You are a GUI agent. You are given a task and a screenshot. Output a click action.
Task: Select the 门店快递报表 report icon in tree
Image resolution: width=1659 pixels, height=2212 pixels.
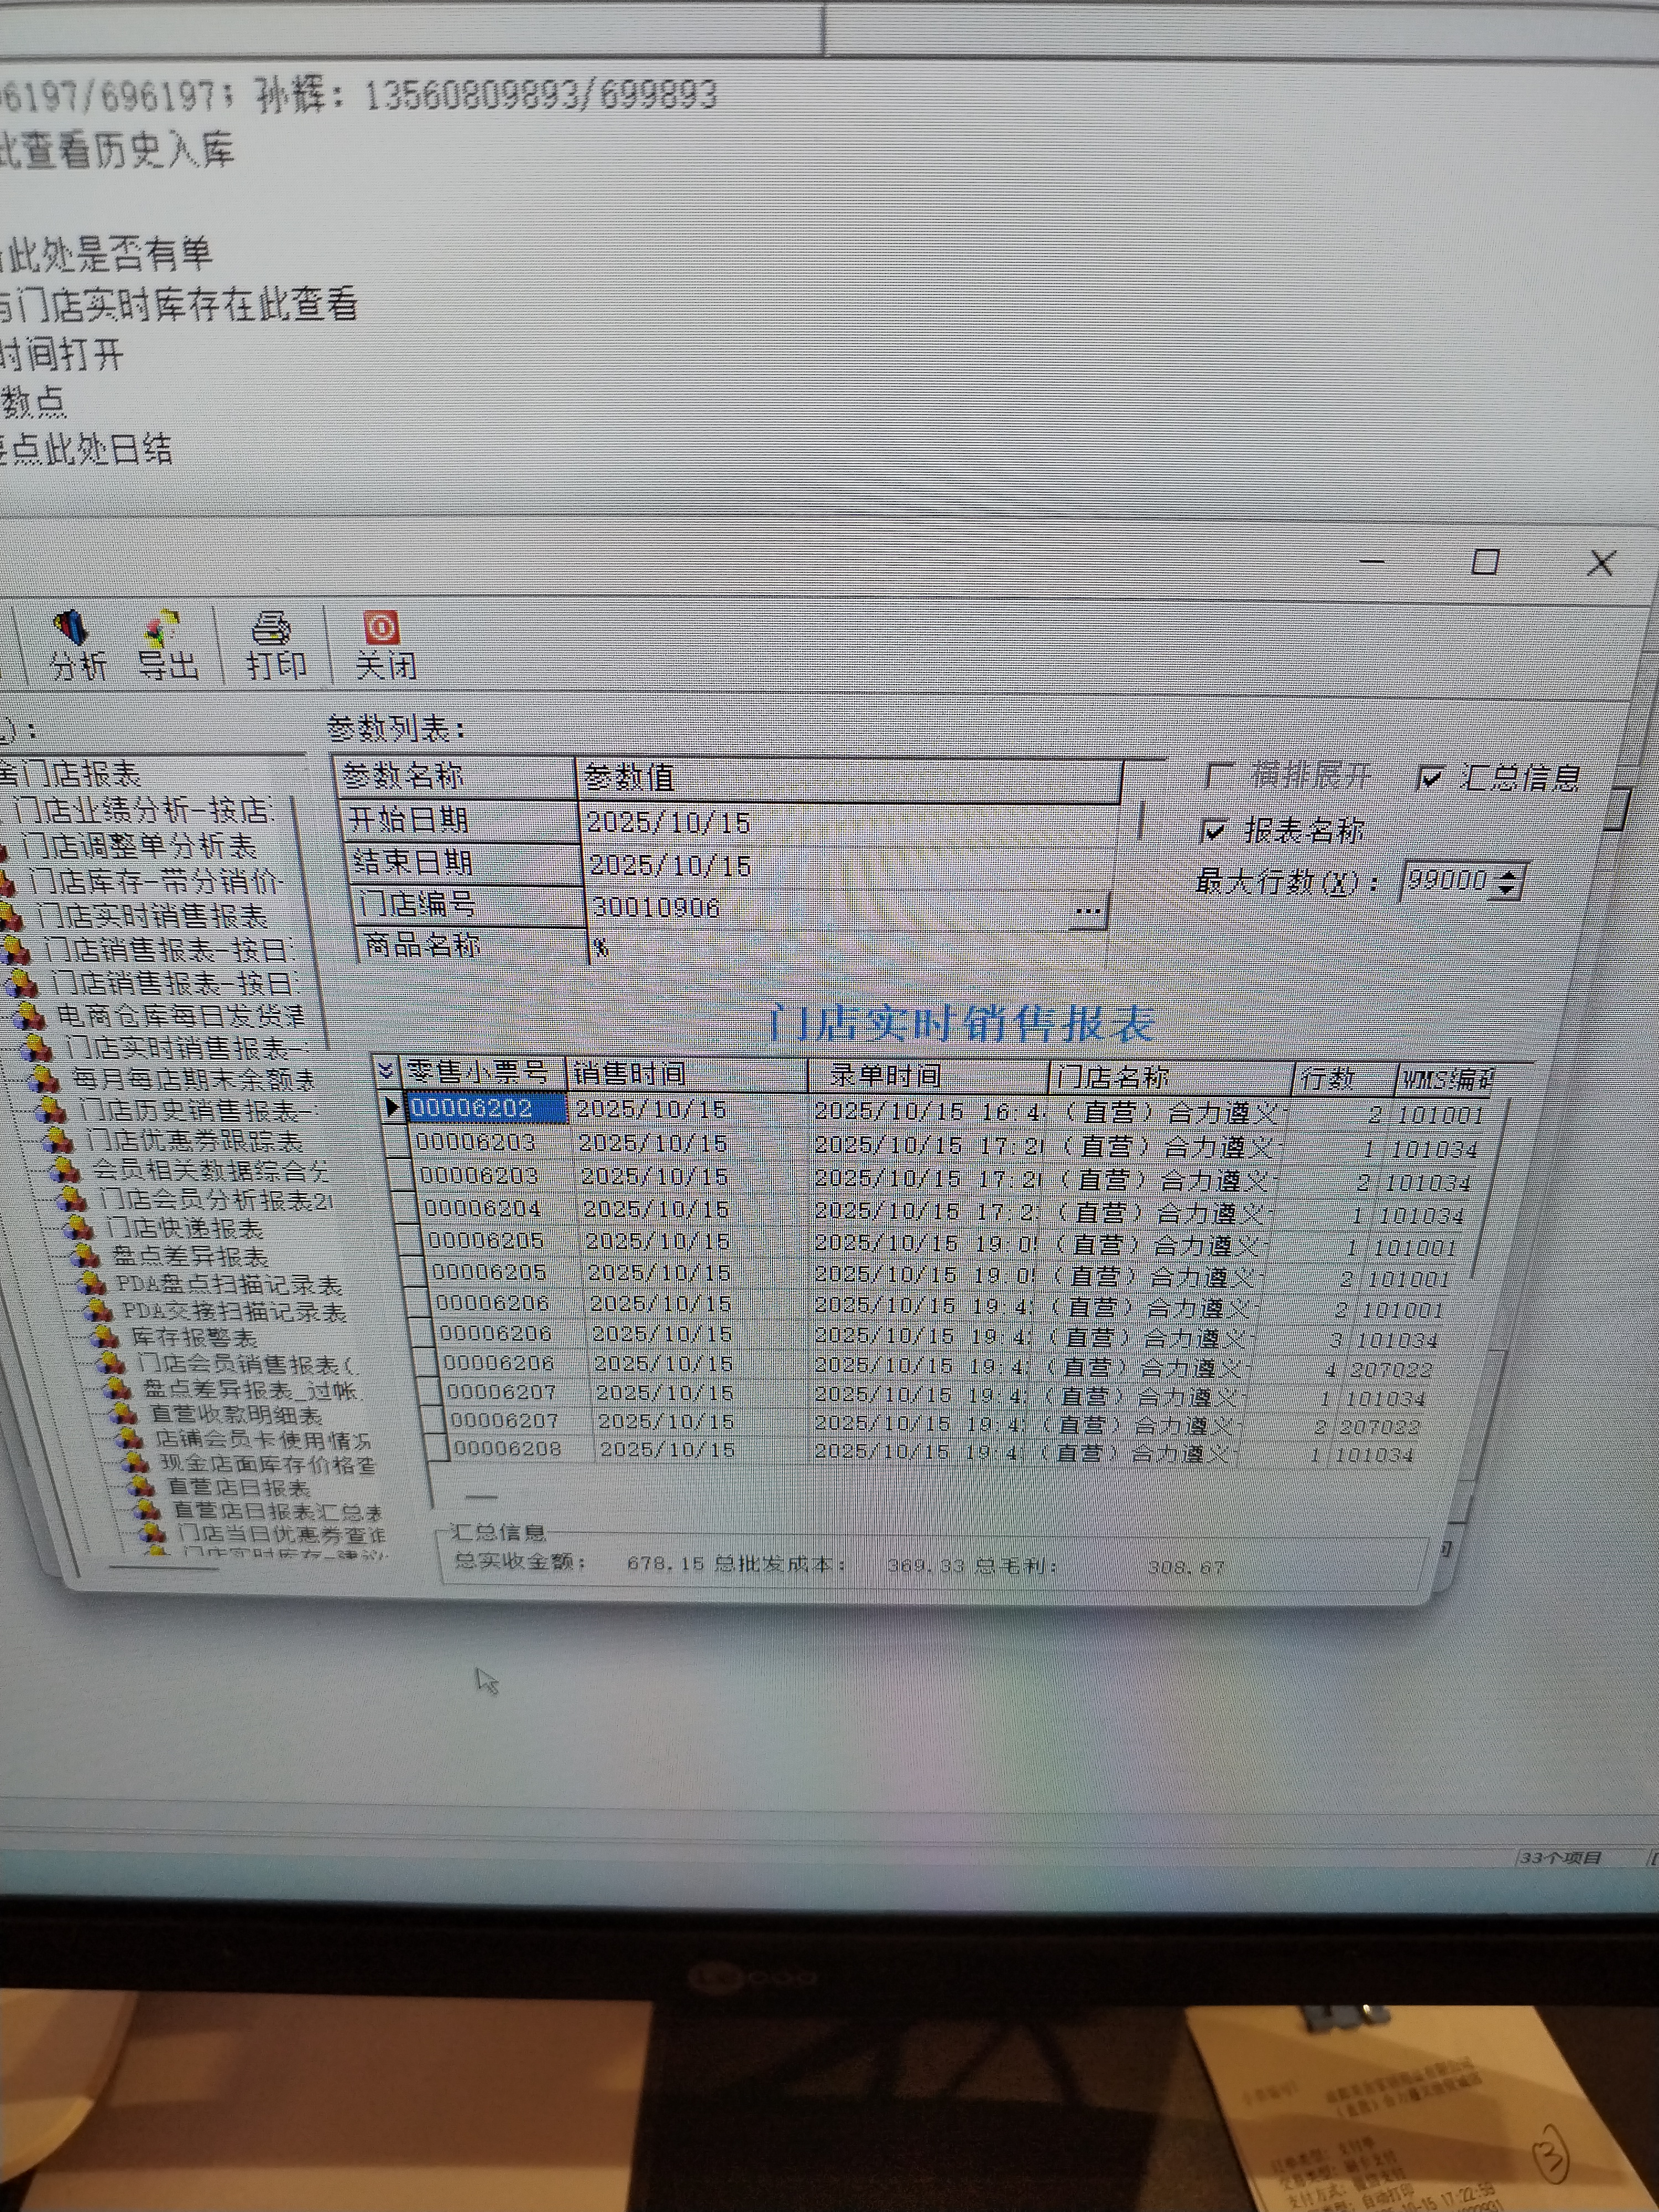coord(79,1229)
